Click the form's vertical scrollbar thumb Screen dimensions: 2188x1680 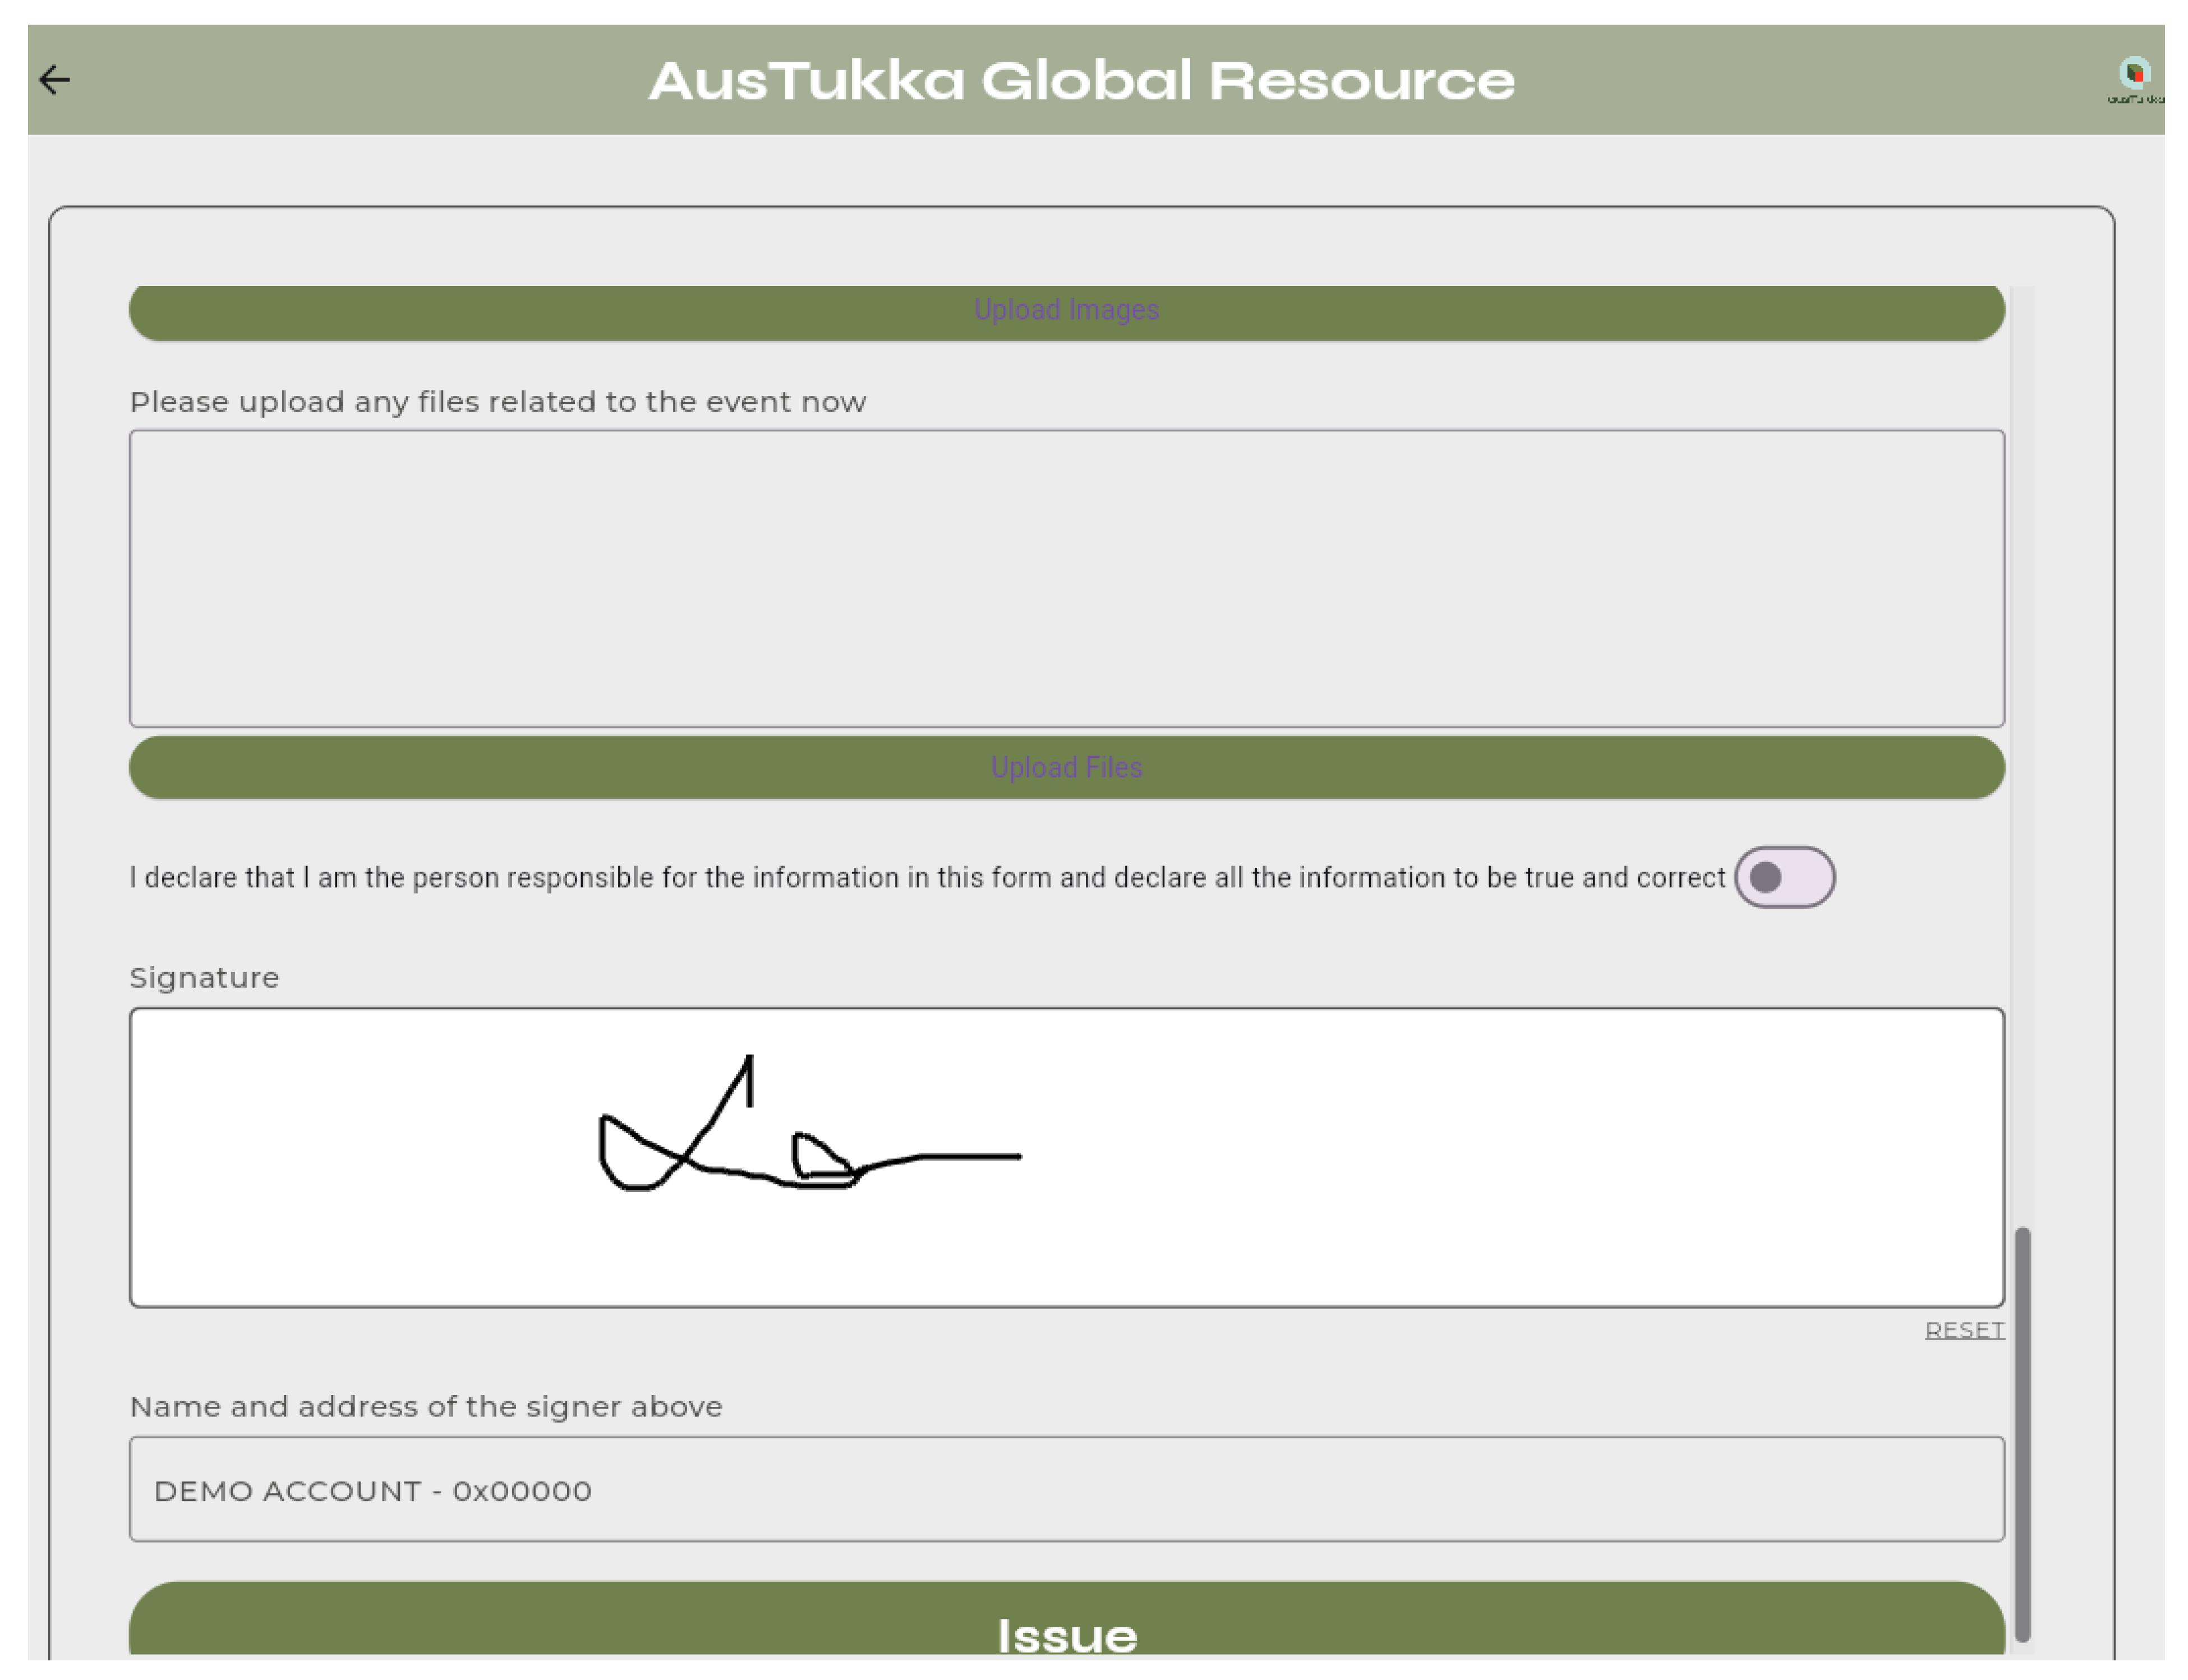[x=2022, y=1434]
